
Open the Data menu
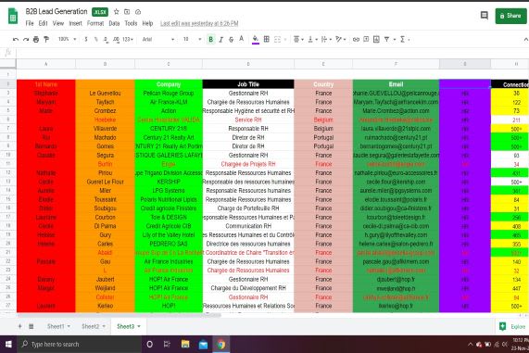pyautogui.click(x=114, y=23)
